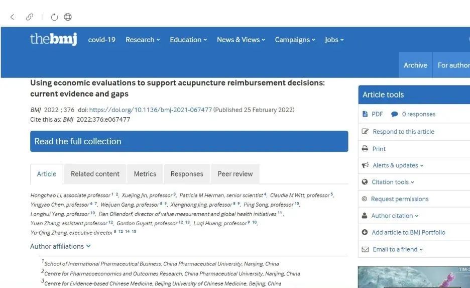
Task: Switch to the Peer review tab
Action: (235, 174)
